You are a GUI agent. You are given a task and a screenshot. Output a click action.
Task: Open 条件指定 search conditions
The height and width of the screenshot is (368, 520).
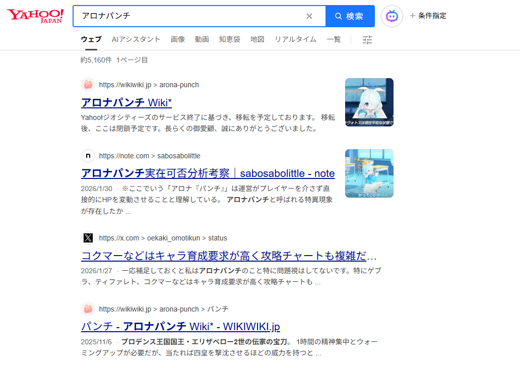[428, 16]
